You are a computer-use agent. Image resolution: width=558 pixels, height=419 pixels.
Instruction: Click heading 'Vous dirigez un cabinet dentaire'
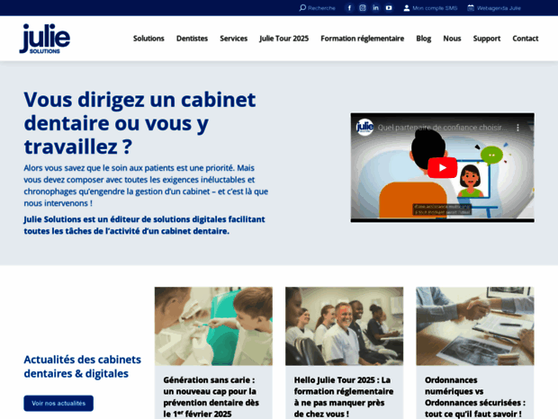(x=139, y=123)
